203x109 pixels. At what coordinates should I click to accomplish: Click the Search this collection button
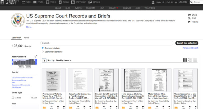coord(187,43)
